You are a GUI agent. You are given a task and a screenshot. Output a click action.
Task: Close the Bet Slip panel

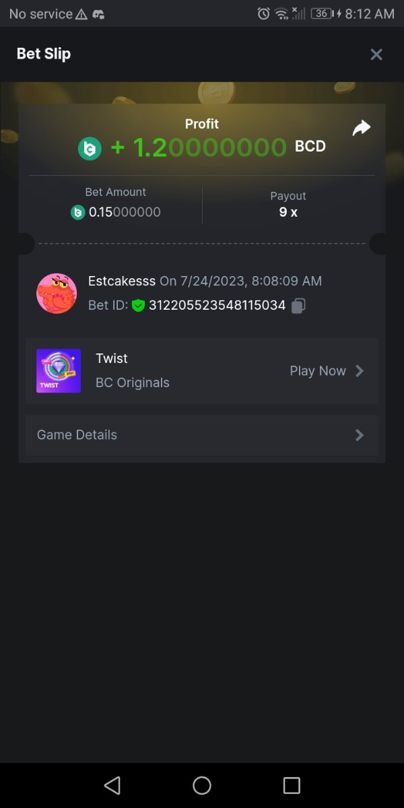point(376,55)
